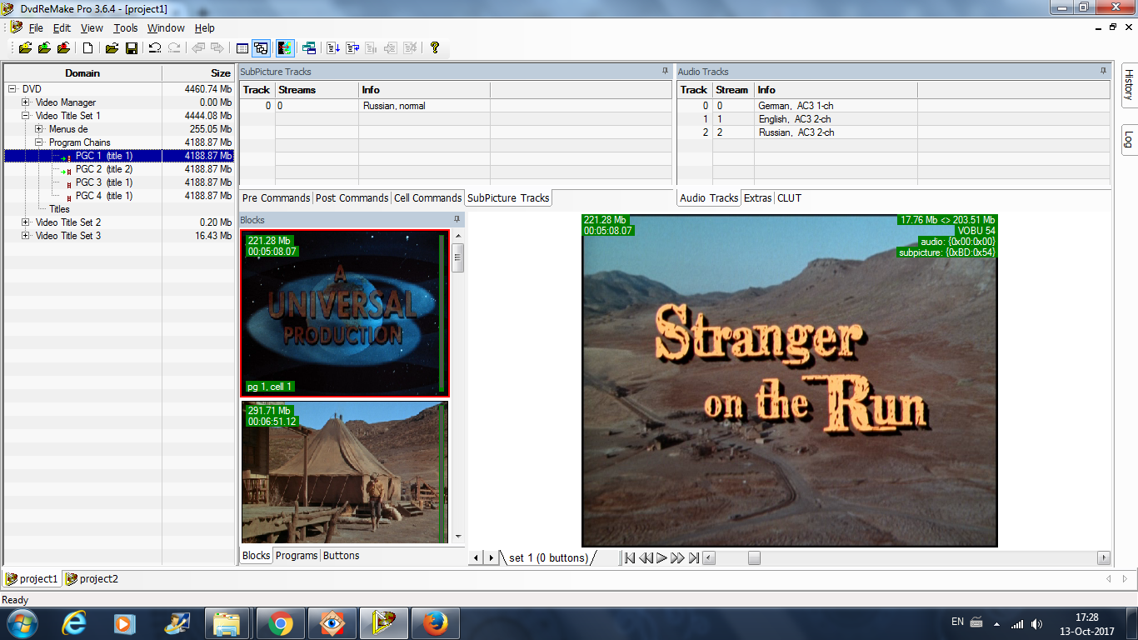Open the Help menu
This screenshot has height=640, width=1138.
click(204, 27)
